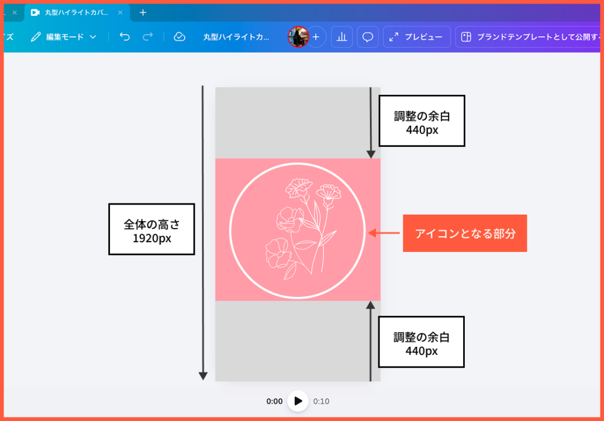Click the video icon on the active tab
604x421 pixels.
coord(34,12)
